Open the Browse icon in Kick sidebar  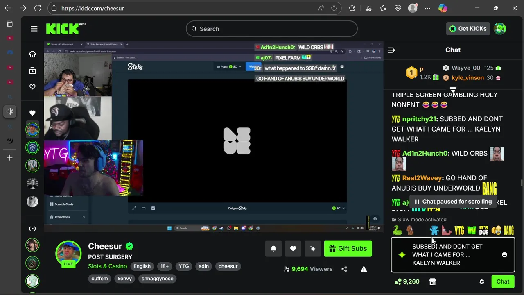tap(32, 70)
